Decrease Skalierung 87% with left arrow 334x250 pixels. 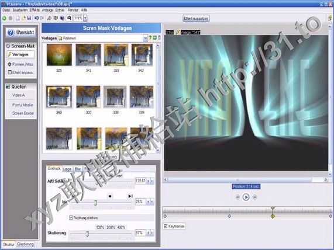pos(148,232)
